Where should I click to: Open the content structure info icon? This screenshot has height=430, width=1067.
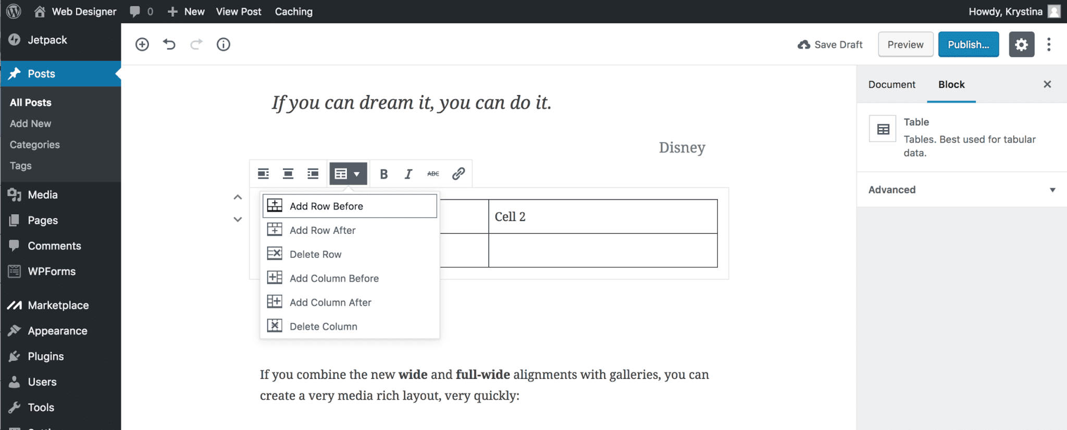(x=224, y=44)
